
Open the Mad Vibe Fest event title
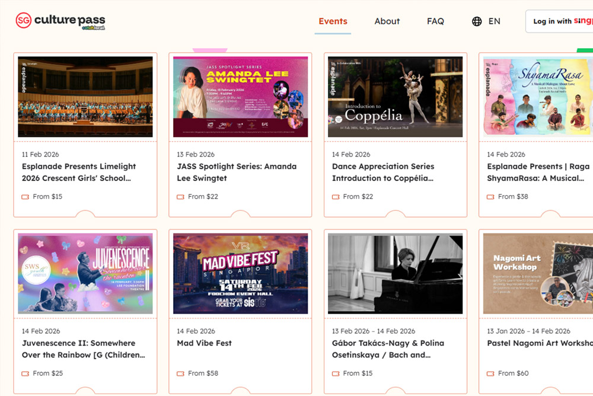click(204, 343)
